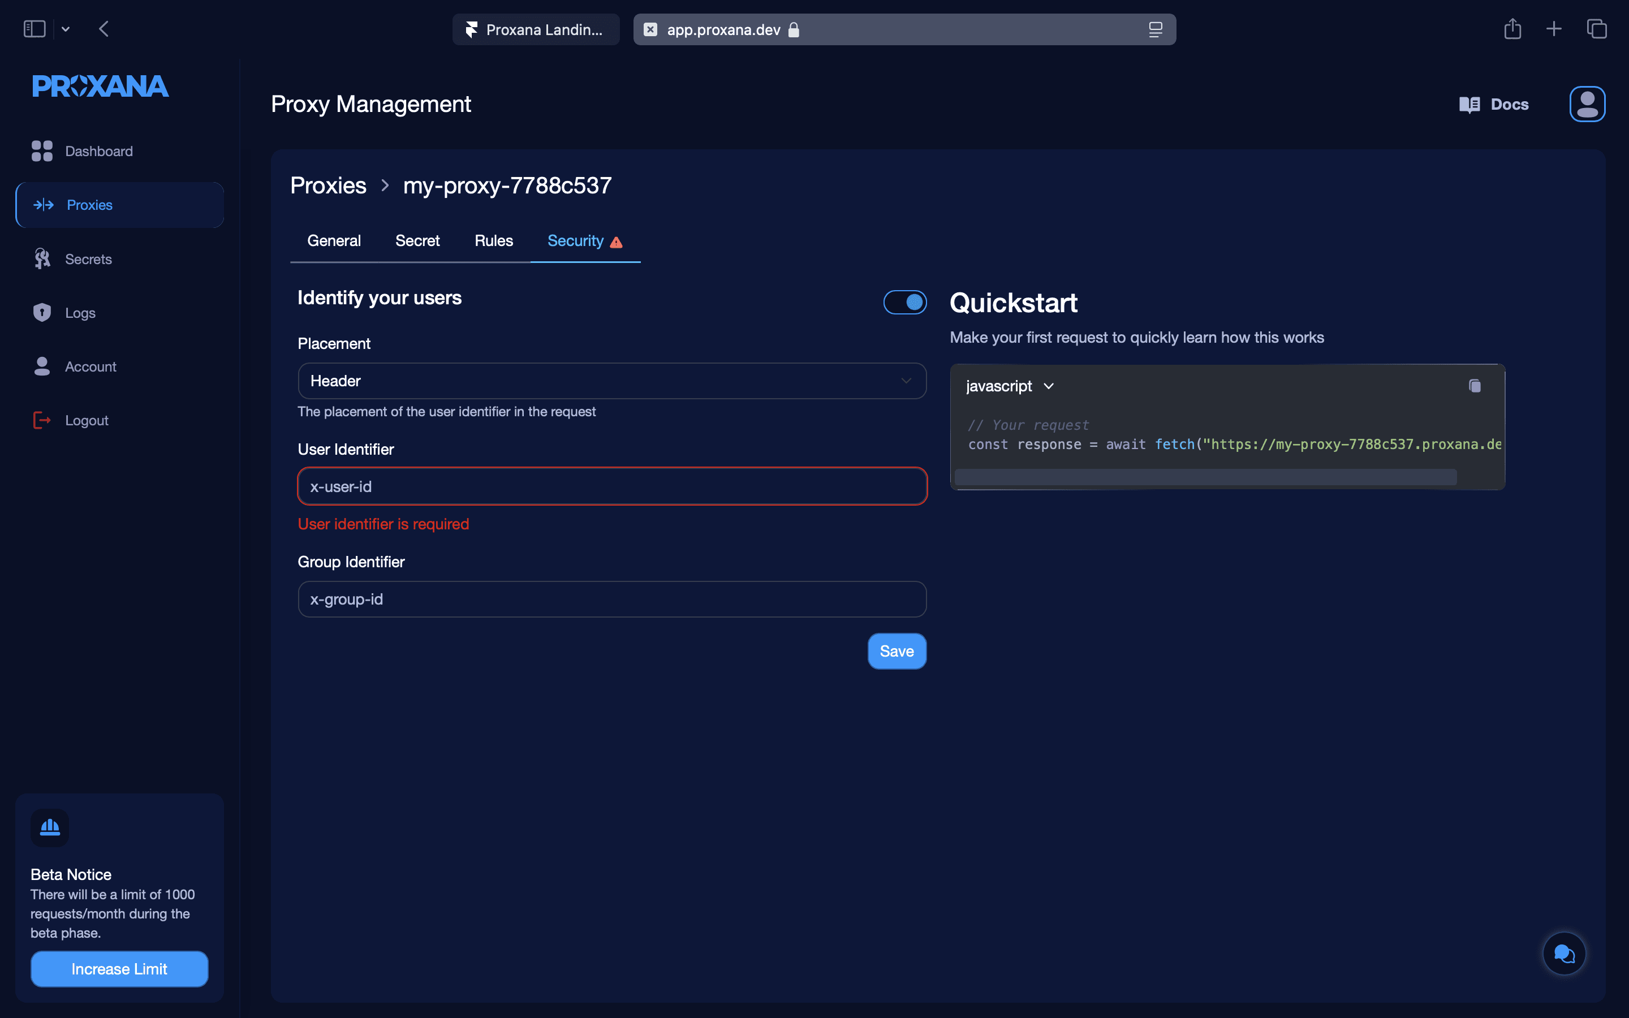Viewport: 1629px width, 1018px height.
Task: Open the user profile avatar
Action: coord(1587,105)
